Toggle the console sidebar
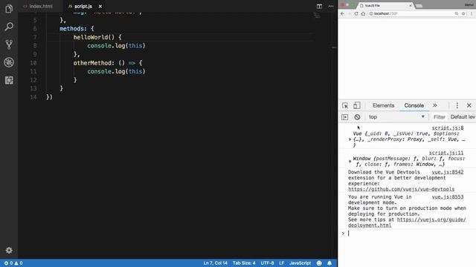Viewport: 476px width, 267px height. point(345,117)
